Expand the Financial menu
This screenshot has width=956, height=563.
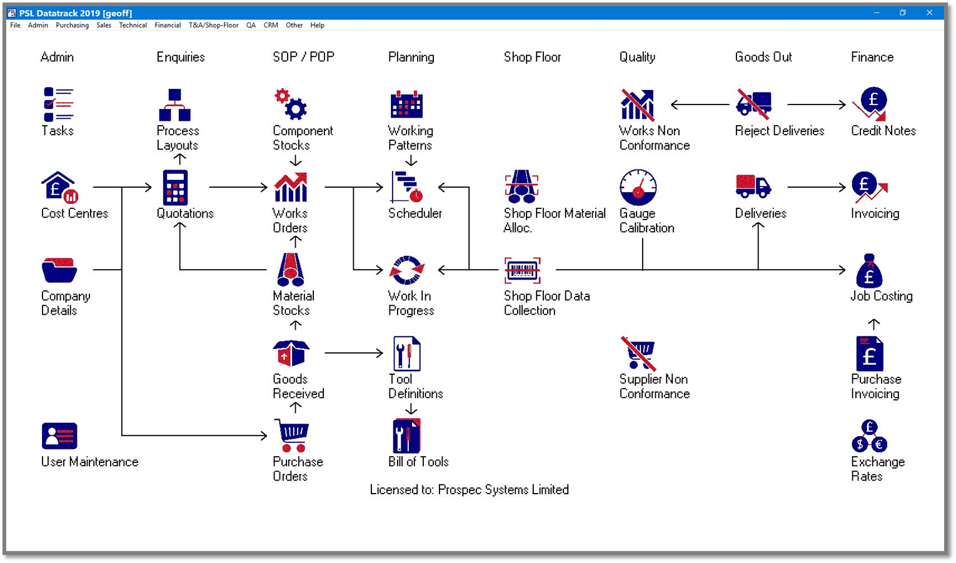[x=168, y=26]
